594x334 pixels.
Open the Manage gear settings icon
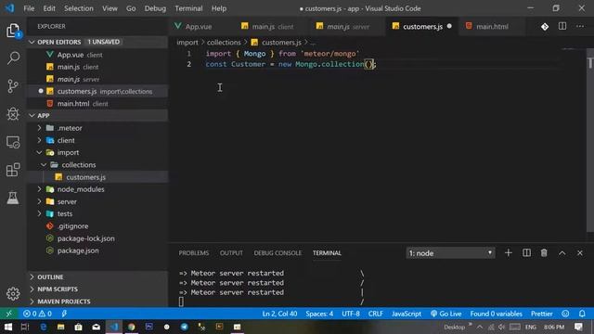click(13, 293)
